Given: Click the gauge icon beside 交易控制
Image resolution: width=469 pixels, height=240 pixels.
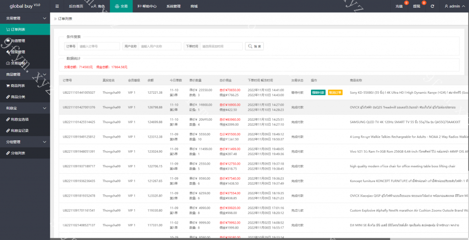Looking at the screenshot, I should click(x=8, y=63).
